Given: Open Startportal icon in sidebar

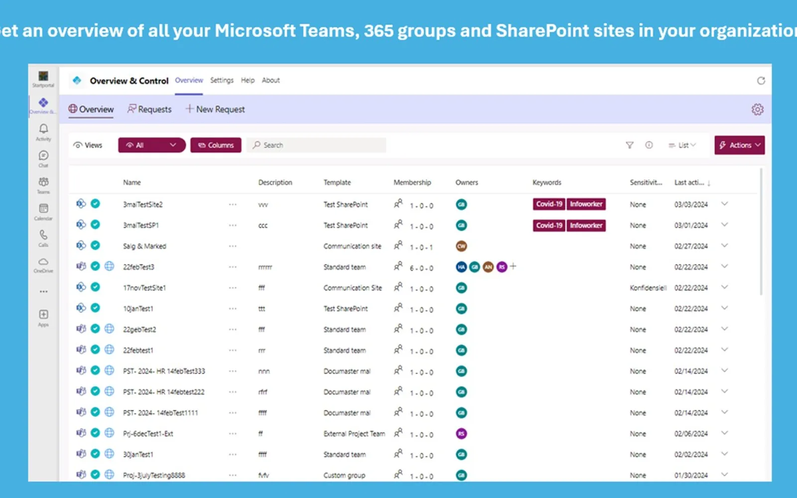Looking at the screenshot, I should (x=43, y=79).
